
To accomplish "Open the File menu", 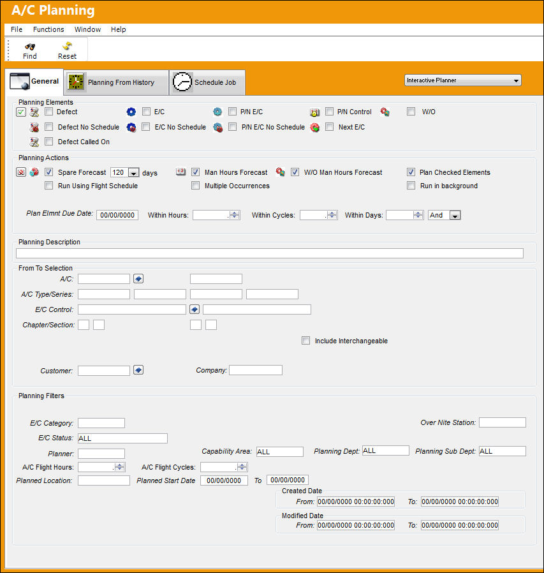I will click(17, 29).
